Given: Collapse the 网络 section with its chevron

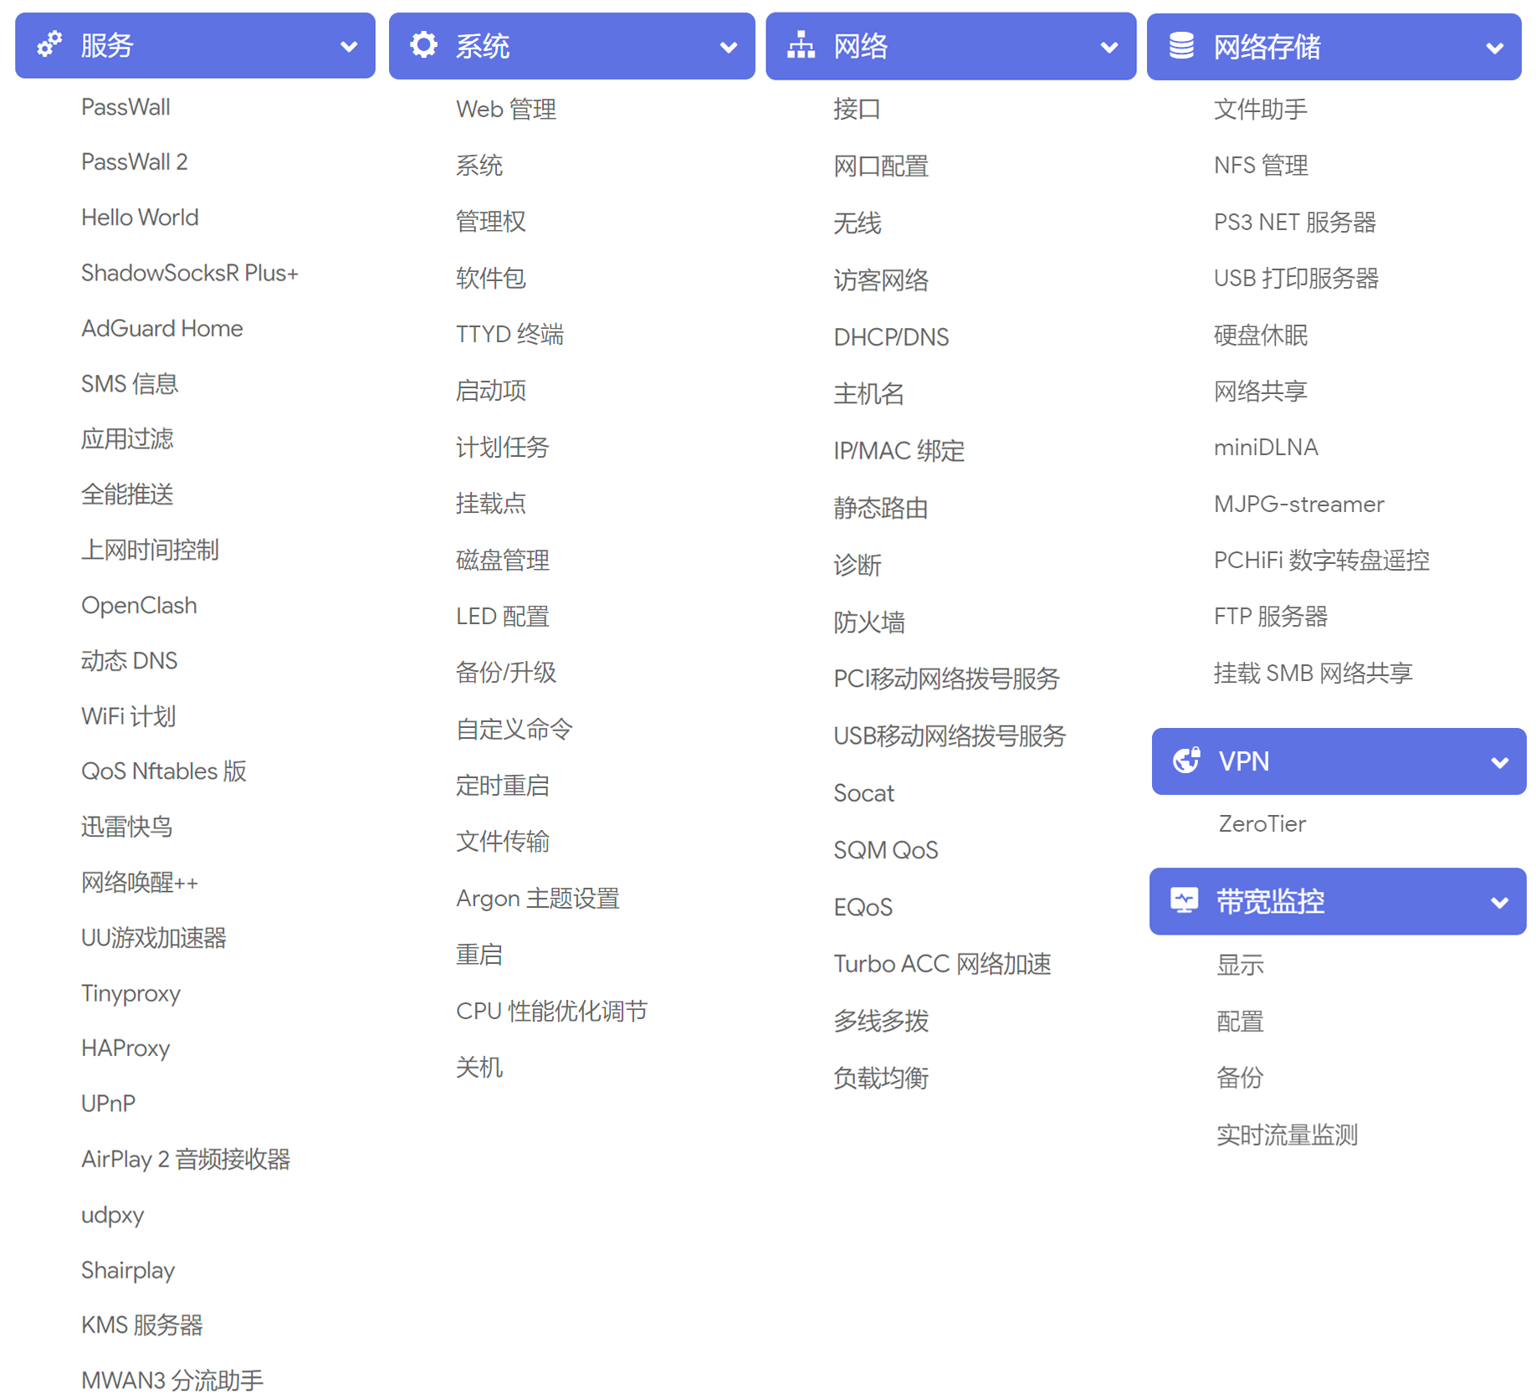Looking at the screenshot, I should point(1109,48).
